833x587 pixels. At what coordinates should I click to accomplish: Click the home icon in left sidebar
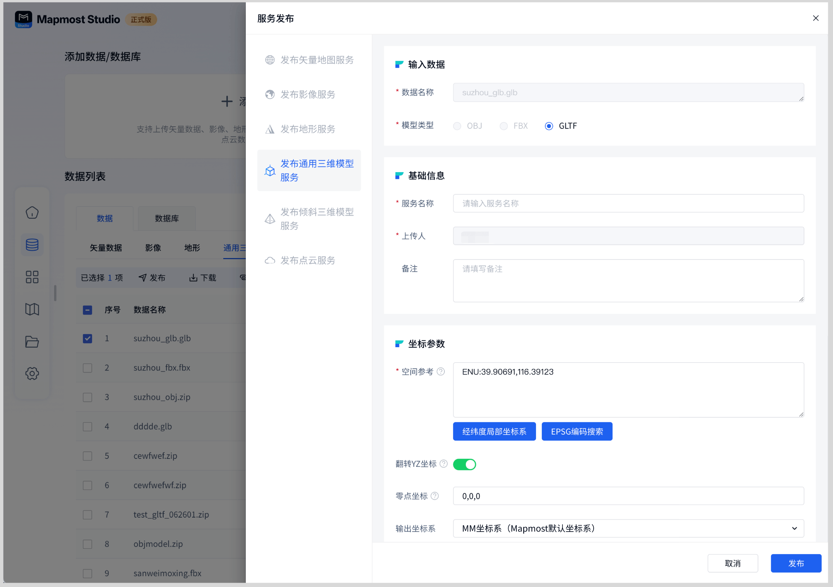click(x=32, y=212)
